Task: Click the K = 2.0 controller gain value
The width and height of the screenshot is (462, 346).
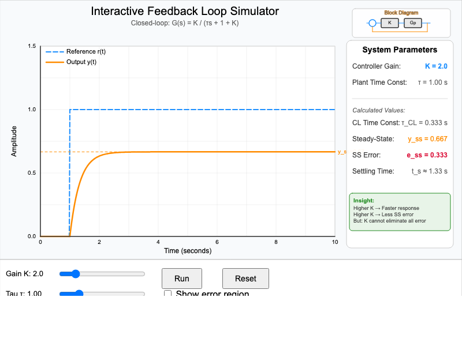Action: coord(436,66)
